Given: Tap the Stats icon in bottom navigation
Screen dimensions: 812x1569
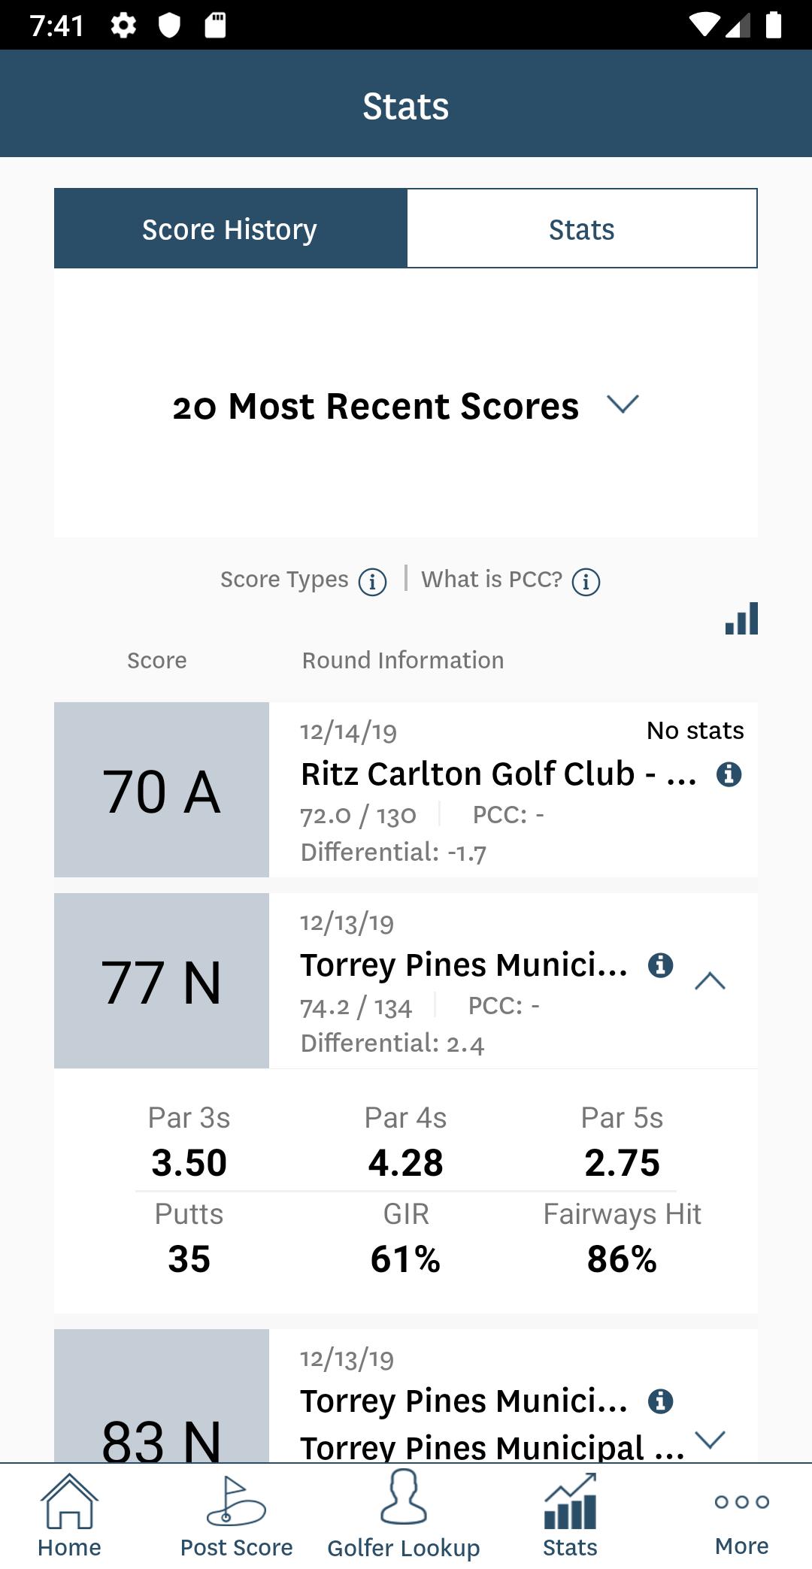Looking at the screenshot, I should click(x=570, y=1516).
